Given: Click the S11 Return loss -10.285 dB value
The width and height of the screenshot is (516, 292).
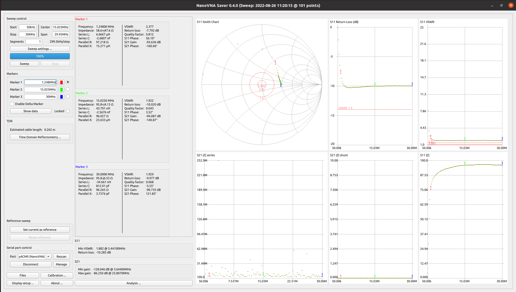Looking at the screenshot, I should [x=103, y=252].
